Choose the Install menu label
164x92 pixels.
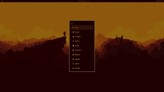78,50
